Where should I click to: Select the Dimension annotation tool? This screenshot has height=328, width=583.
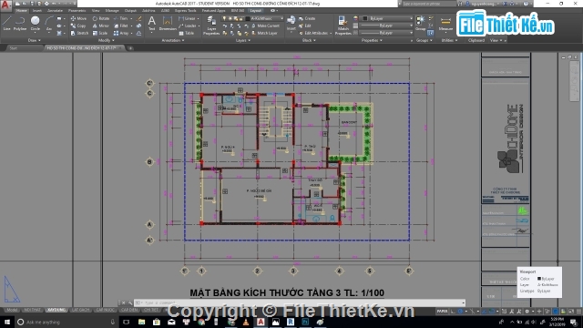[168, 23]
